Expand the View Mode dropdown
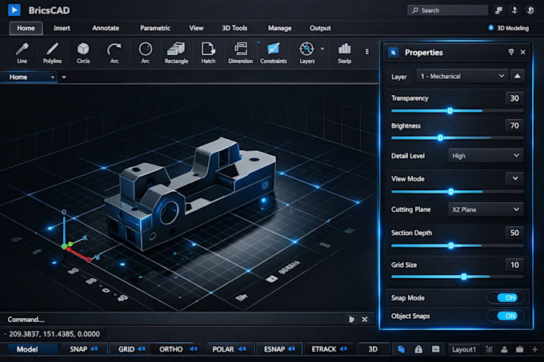 515,178
